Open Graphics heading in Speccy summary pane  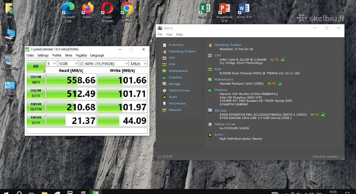221,90
